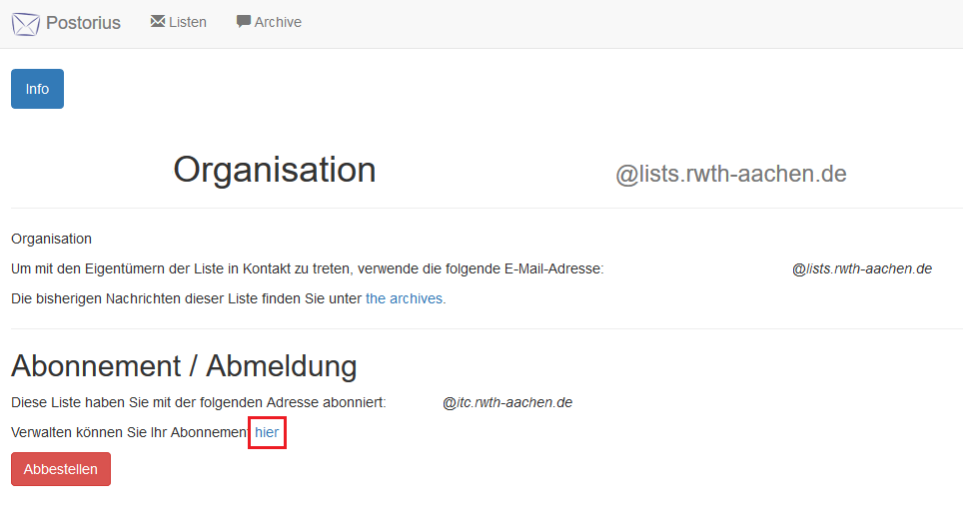Follow the "the archives" link
The height and width of the screenshot is (520, 963).
tap(405, 298)
